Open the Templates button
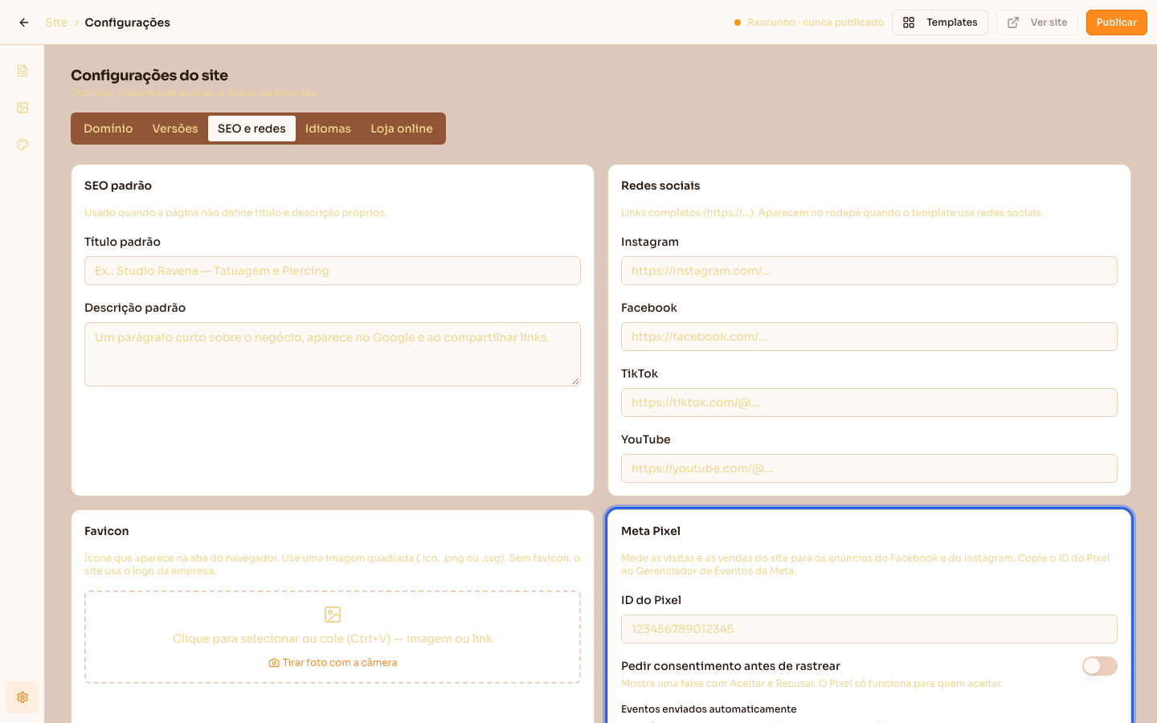This screenshot has width=1157, height=723. click(x=940, y=22)
